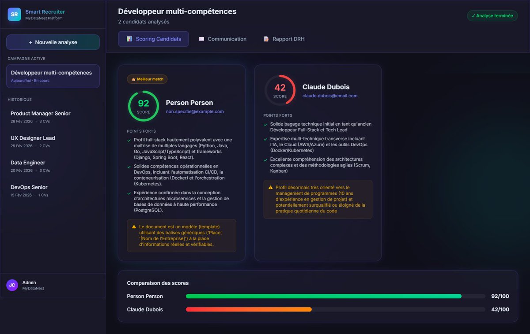Click Claude Dubois label in score comparison
The image size is (530, 334).
[145, 309]
